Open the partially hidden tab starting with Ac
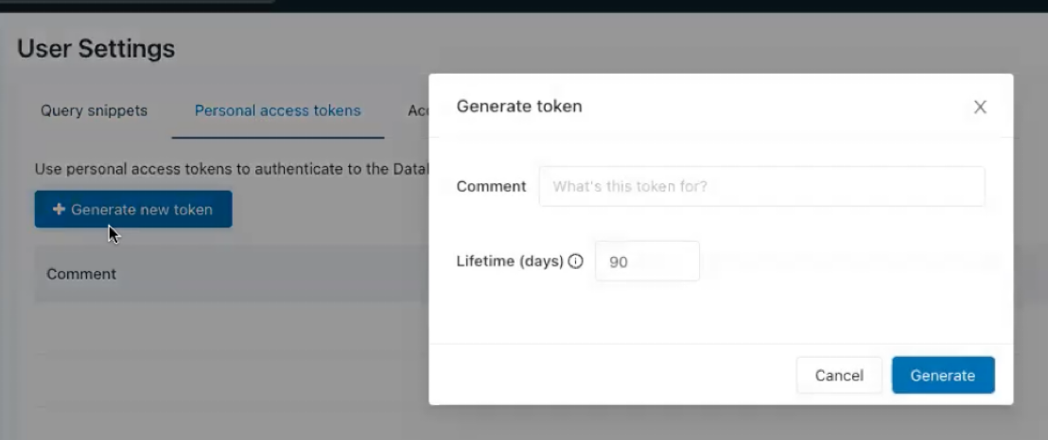 pos(418,110)
